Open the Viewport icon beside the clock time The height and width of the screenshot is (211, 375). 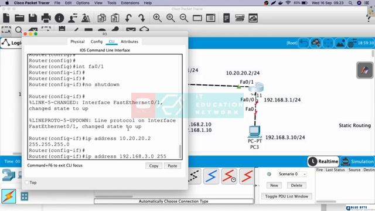point(352,43)
